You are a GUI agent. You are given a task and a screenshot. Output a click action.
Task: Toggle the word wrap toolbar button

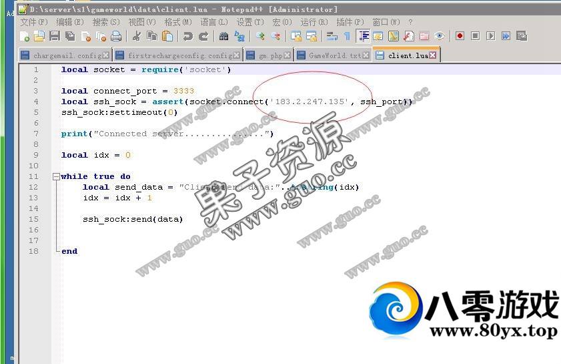332,36
